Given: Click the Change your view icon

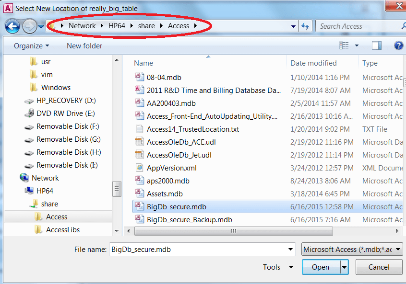Looking at the screenshot, I should pos(344,45).
